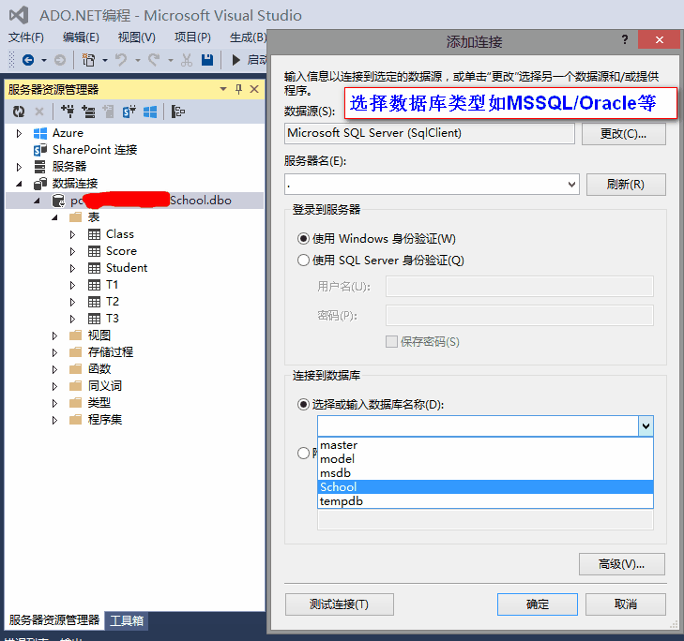Screen dimensions: 684x641
Task: Open Server Explorer window options dropdown
Action: (223, 89)
